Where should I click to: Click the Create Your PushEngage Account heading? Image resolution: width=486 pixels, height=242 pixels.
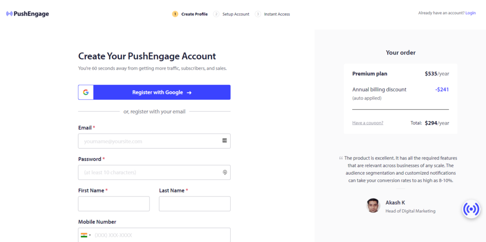(x=147, y=56)
